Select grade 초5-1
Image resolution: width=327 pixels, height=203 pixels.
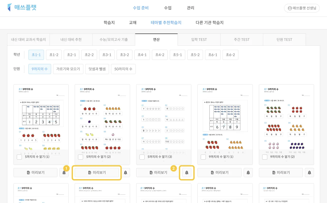coord(178,55)
